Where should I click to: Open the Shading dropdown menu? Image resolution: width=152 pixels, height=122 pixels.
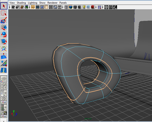point(21,2)
